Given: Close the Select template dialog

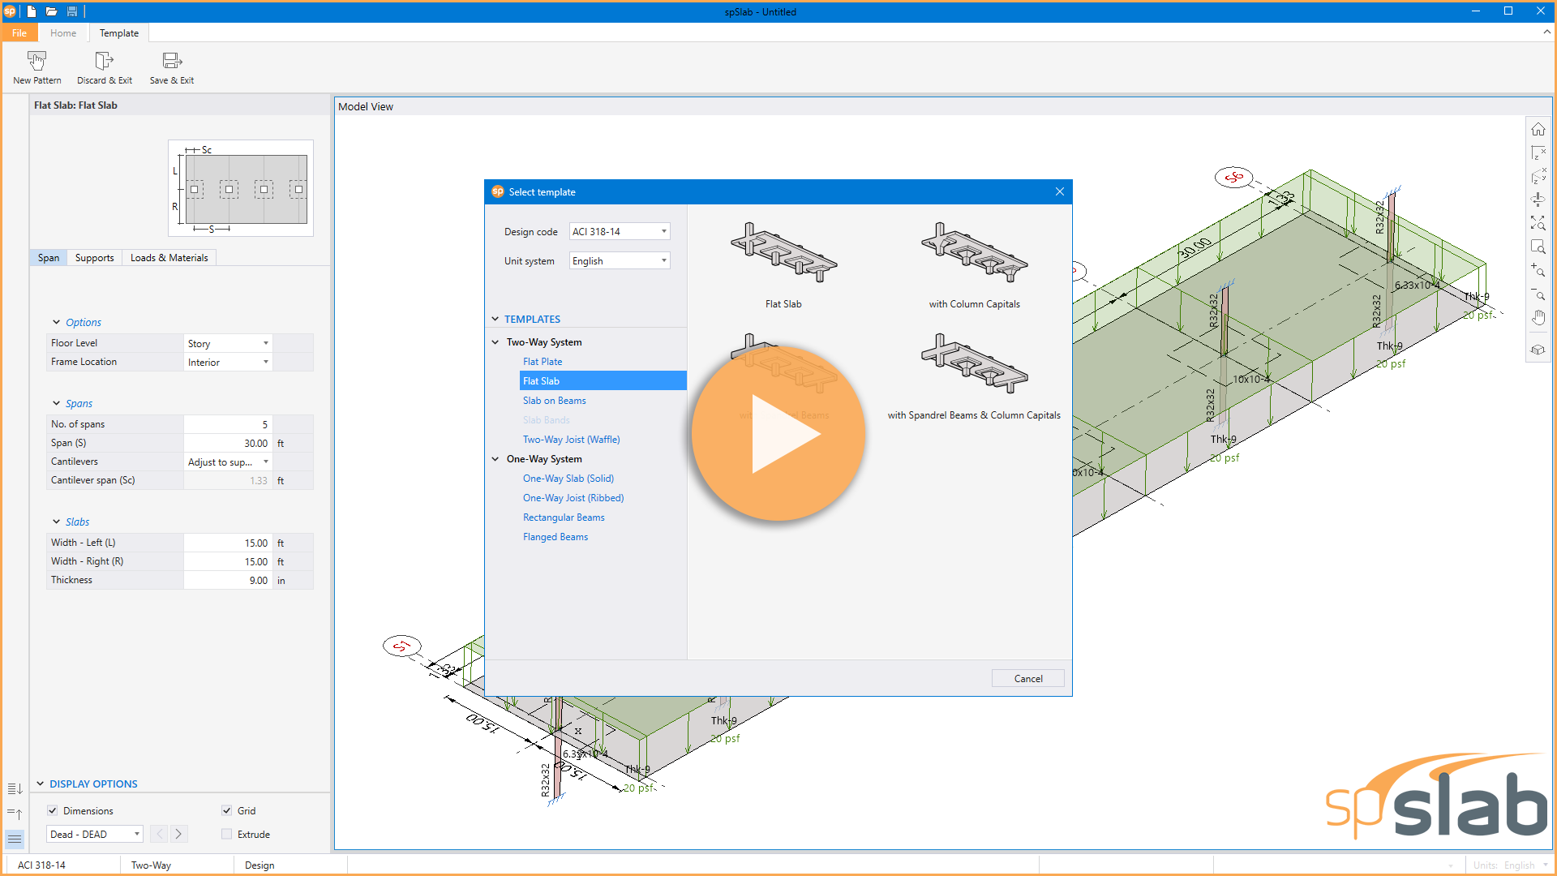Looking at the screenshot, I should (1059, 191).
